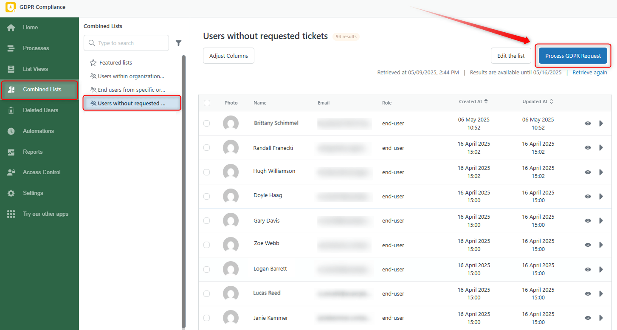Click the Adjust Columns button
617x330 pixels.
(x=228, y=56)
